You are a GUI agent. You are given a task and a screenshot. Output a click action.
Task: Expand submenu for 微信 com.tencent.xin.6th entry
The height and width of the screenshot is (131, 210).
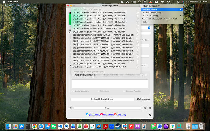coord(138,48)
